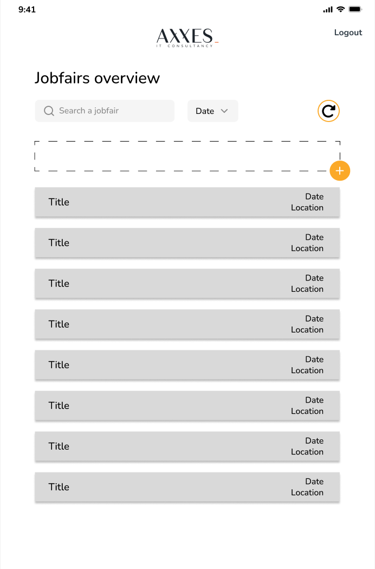
Task: Click the battery indicator
Action: pos(356,9)
